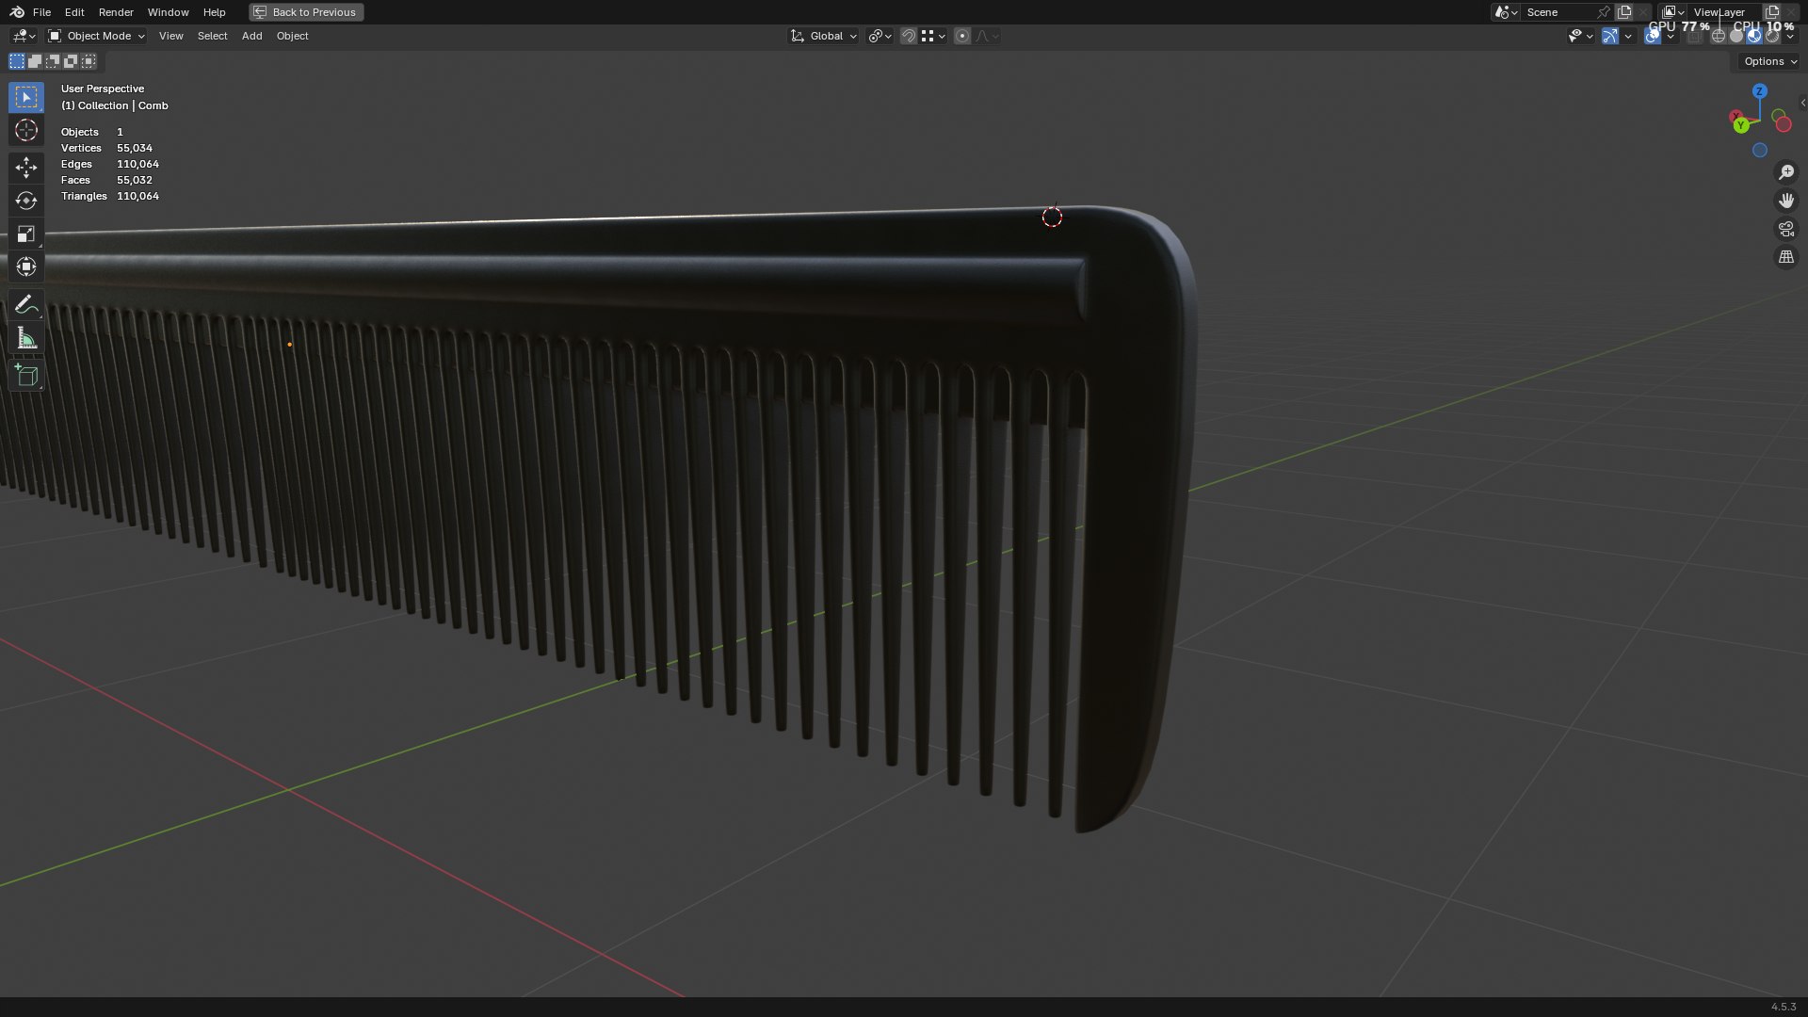Click the zoom view magnifier icon

coord(1785,172)
